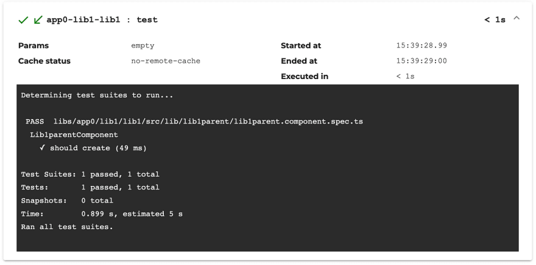Click the 'Started at' label
Screen dimensions: 536x265
301,46
